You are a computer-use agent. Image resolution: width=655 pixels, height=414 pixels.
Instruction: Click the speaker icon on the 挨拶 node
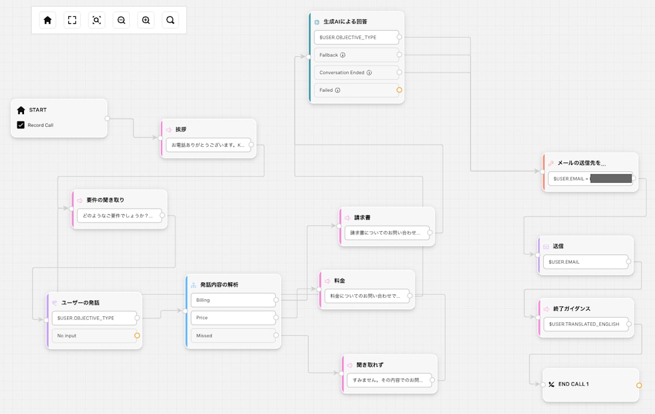click(x=168, y=129)
